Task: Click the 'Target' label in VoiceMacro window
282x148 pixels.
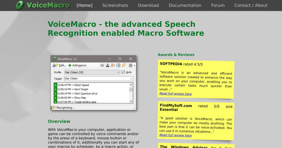Action: tap(58, 79)
